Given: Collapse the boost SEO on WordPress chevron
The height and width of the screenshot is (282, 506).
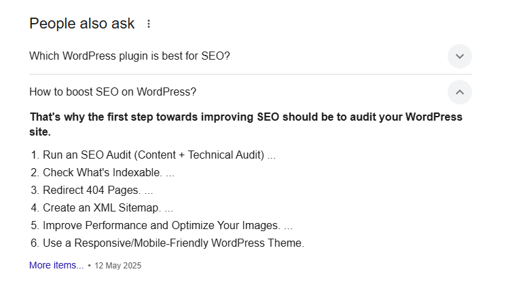Looking at the screenshot, I should 460,92.
